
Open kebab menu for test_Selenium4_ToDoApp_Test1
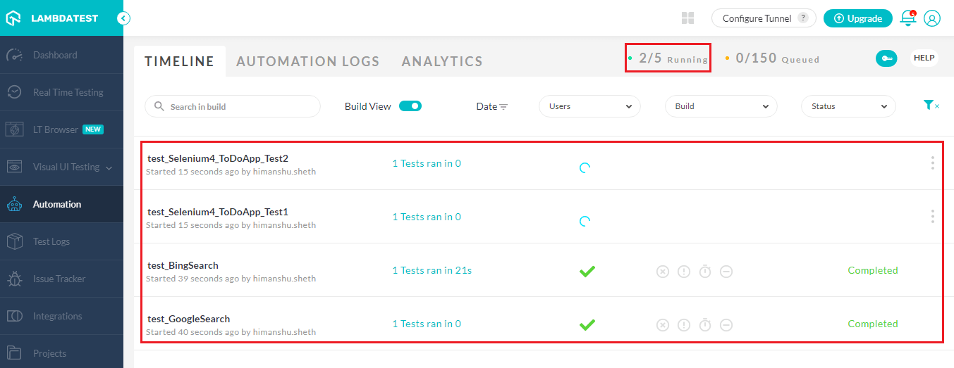click(x=932, y=217)
